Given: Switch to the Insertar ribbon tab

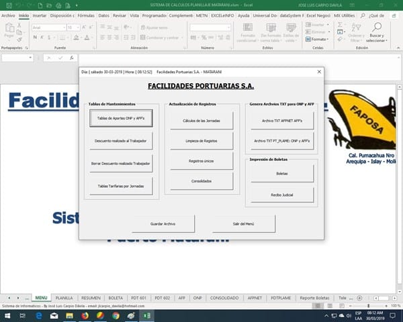Looking at the screenshot, I should tap(40, 15).
